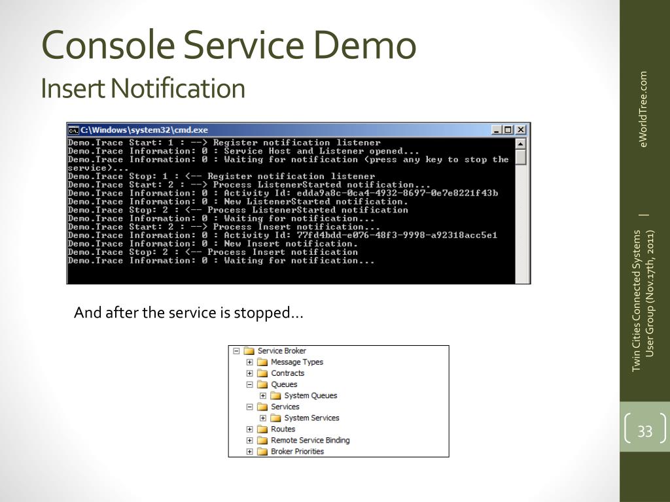This screenshot has height=502, width=670.
Task: Click the System Services folder icon
Action: pos(275,418)
